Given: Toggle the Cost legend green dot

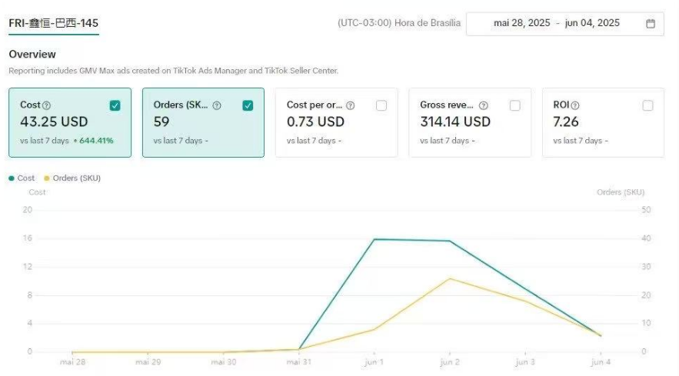Looking at the screenshot, I should 12,178.
